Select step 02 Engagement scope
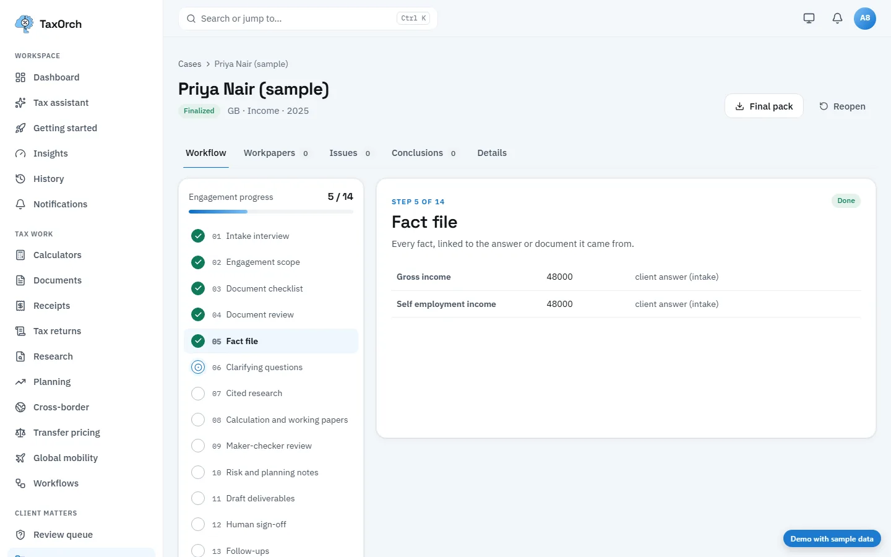Viewport: 891px width, 557px height. click(271, 262)
